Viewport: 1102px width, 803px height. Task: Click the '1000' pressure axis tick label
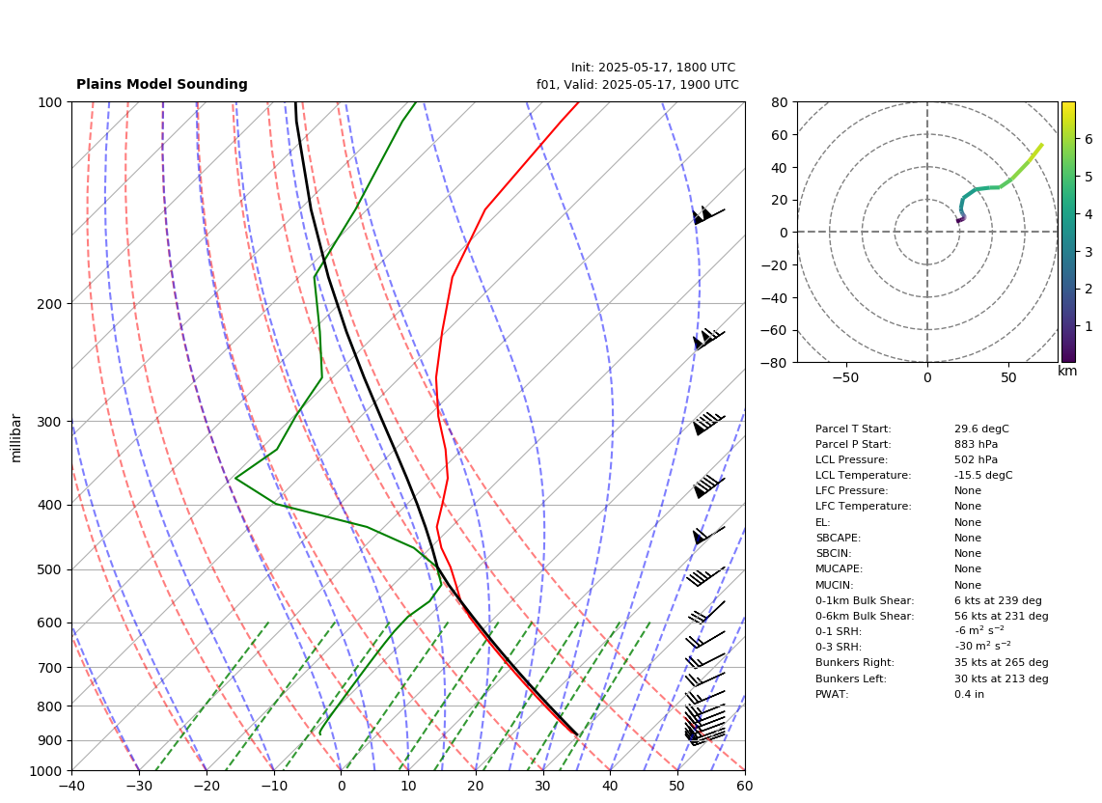(46, 771)
